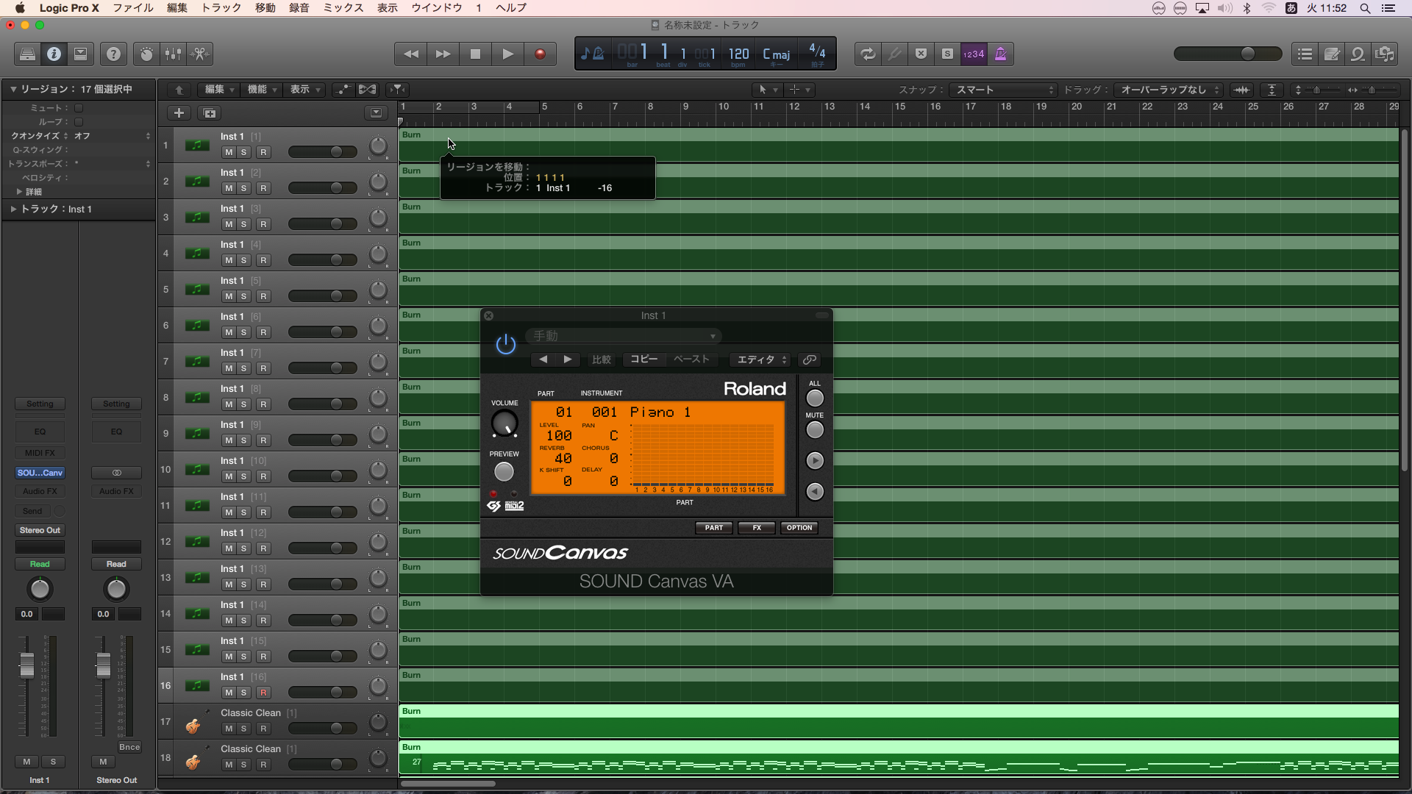Open the ミックス menu

coord(343,8)
